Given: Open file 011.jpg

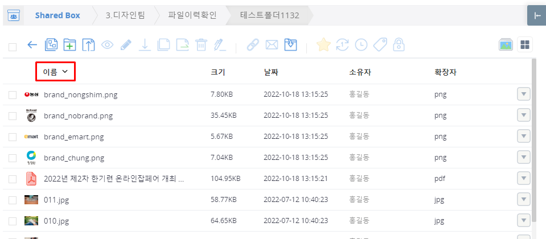Looking at the screenshot, I should pos(55,200).
